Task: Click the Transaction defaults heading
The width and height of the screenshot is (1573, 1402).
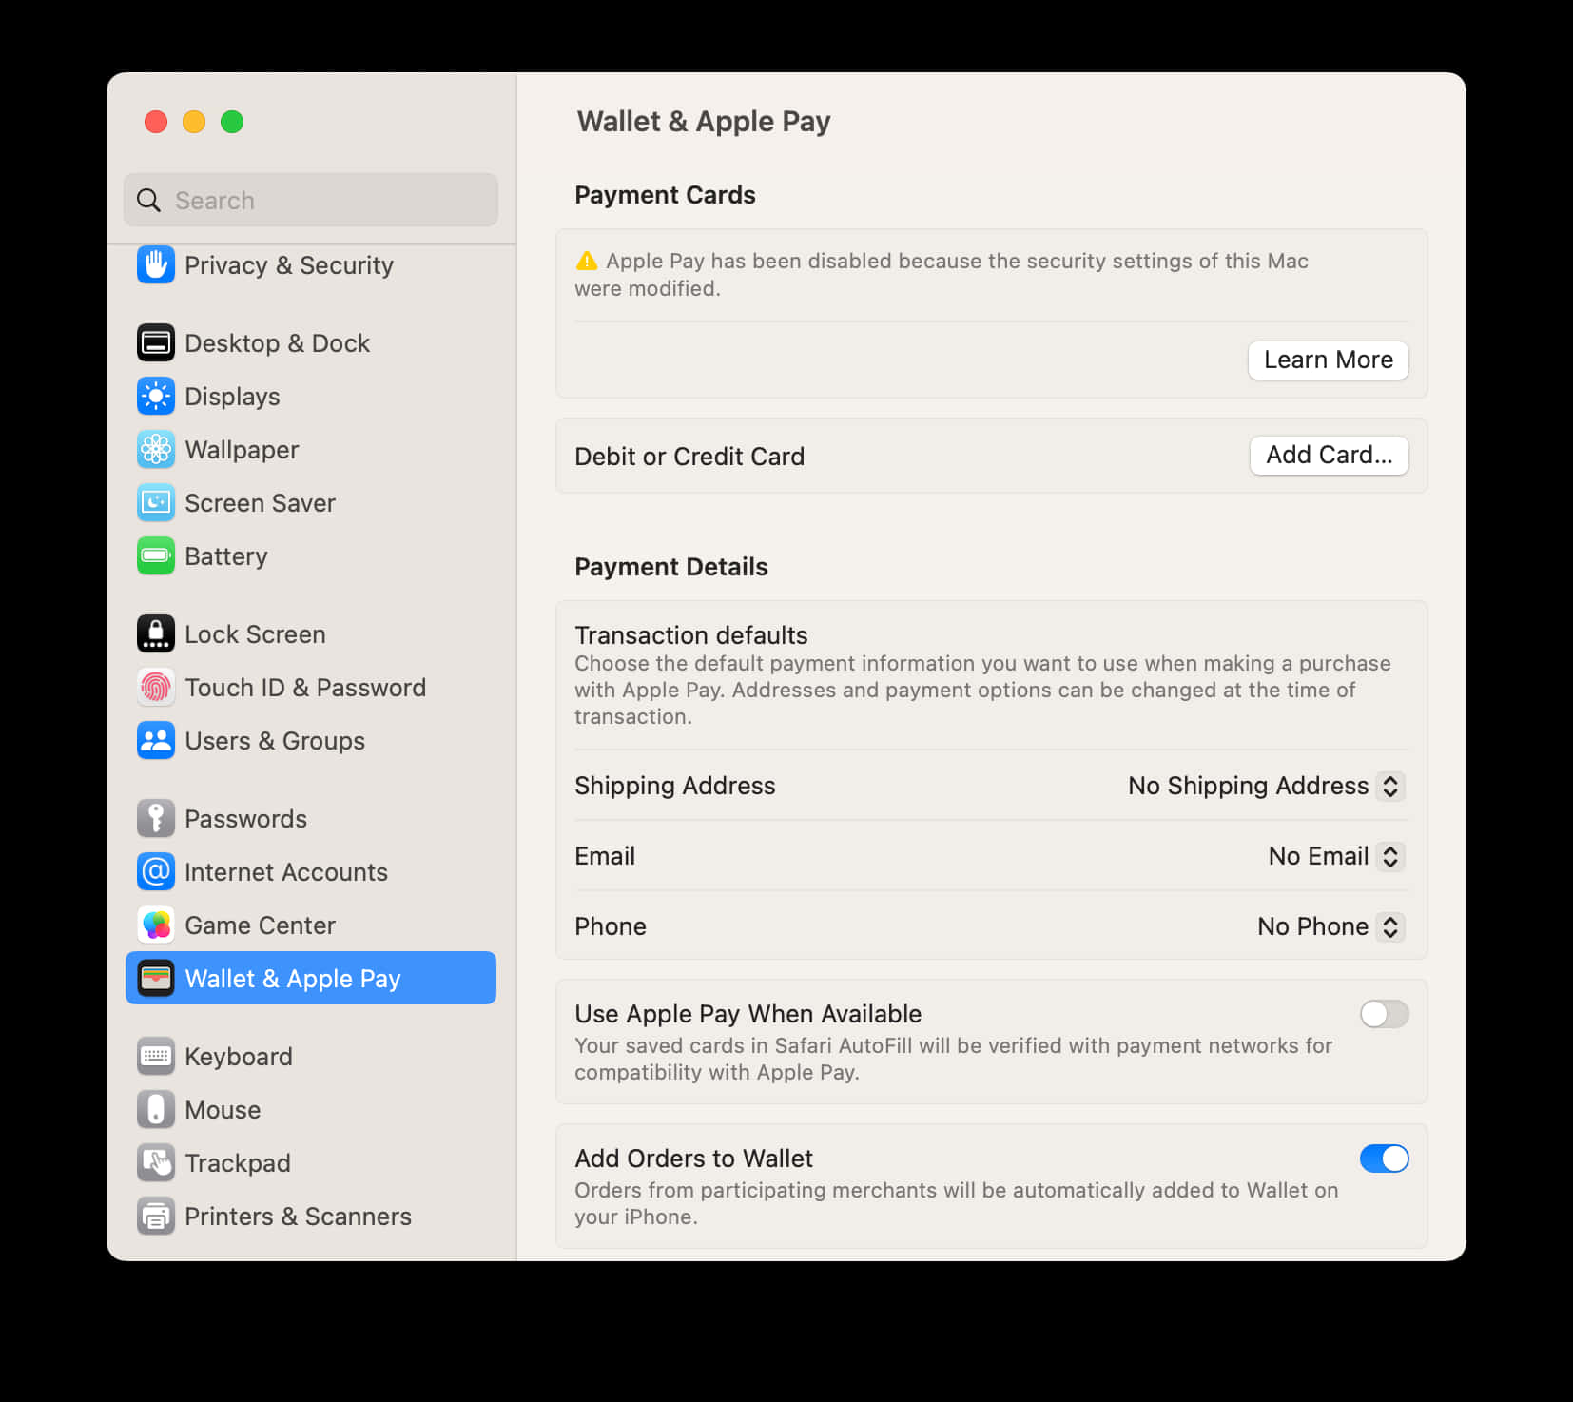Action: pos(691,635)
